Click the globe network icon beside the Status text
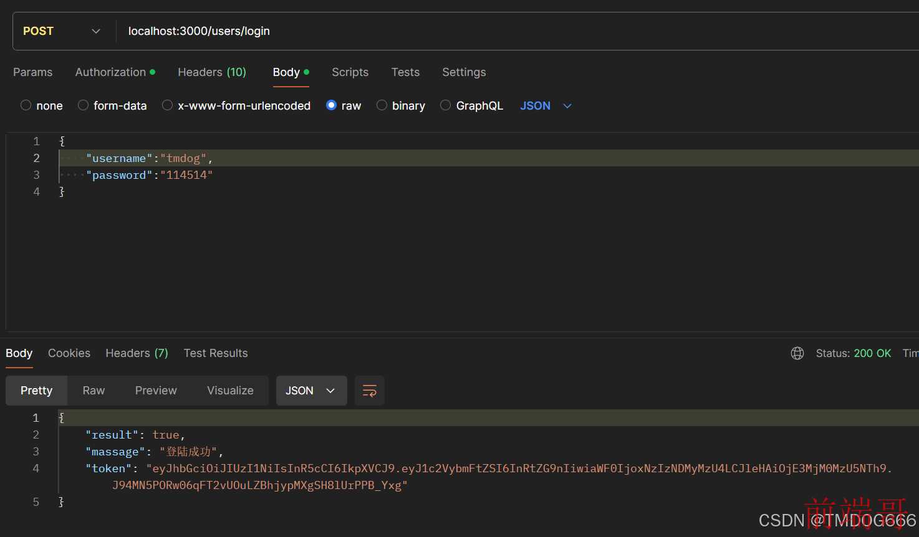Viewport: 919px width, 537px height. (x=797, y=353)
